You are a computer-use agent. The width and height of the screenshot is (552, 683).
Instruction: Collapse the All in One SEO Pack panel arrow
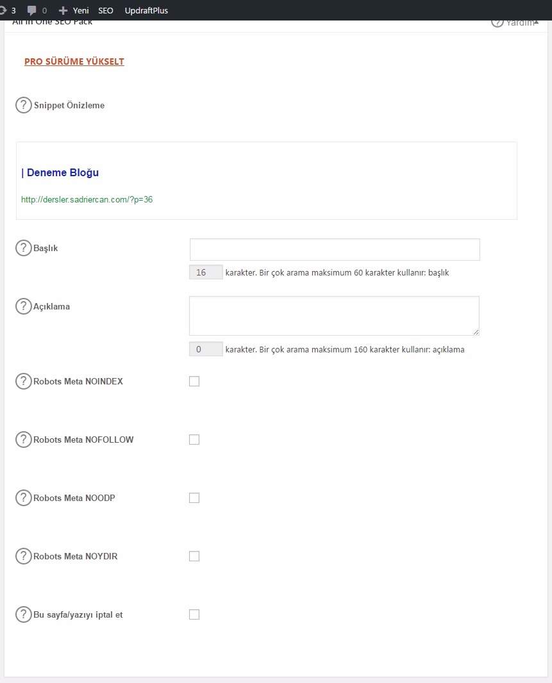click(537, 22)
